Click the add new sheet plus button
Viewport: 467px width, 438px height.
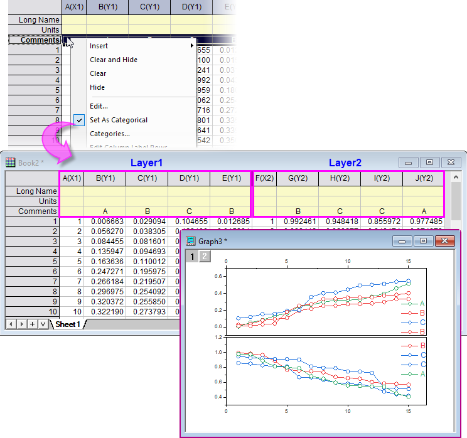[x=32, y=324]
